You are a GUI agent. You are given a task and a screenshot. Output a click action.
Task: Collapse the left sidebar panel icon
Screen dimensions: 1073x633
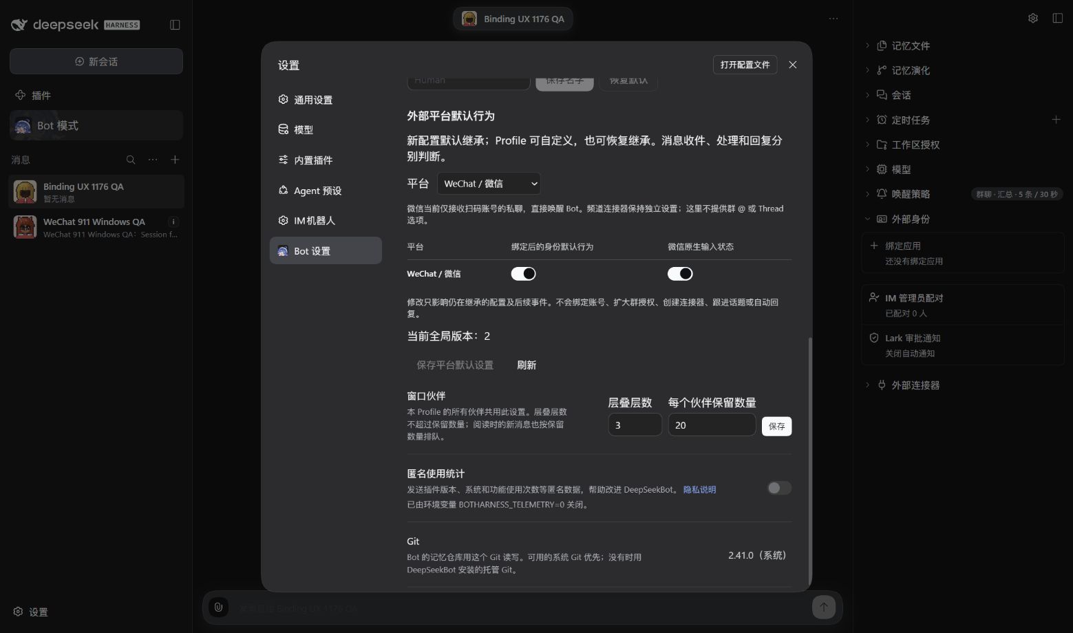tap(175, 25)
